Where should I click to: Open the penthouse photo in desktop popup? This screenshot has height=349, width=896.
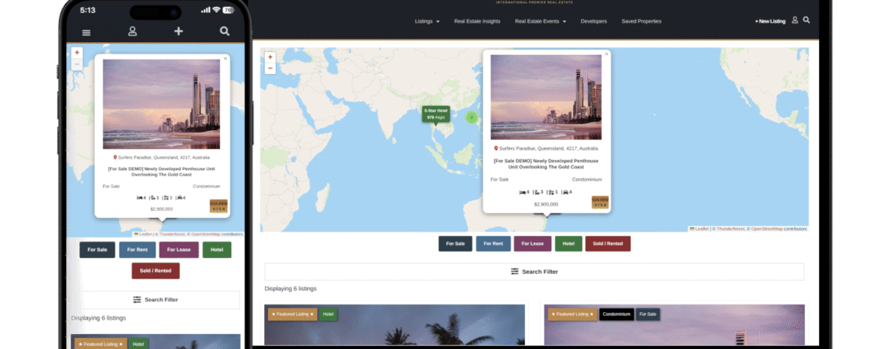coord(545,97)
